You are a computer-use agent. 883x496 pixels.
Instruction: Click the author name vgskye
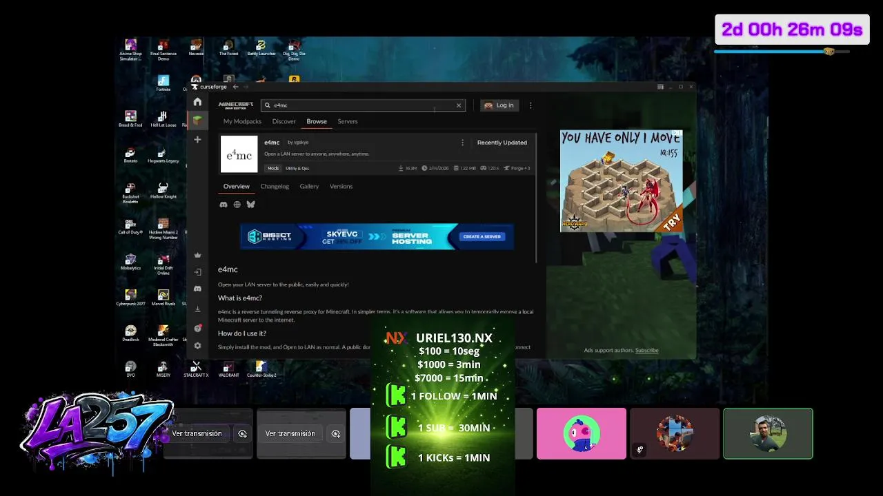(301, 143)
